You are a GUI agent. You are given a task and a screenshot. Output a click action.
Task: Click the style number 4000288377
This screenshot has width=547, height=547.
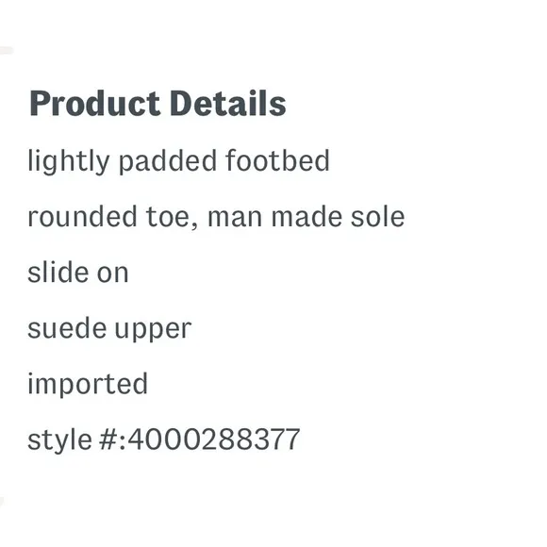point(214,439)
